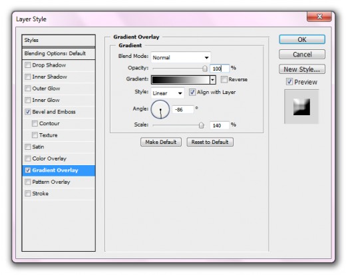The image size is (346, 275).
Task: Select the Color Overlay label
Action: coord(49,158)
